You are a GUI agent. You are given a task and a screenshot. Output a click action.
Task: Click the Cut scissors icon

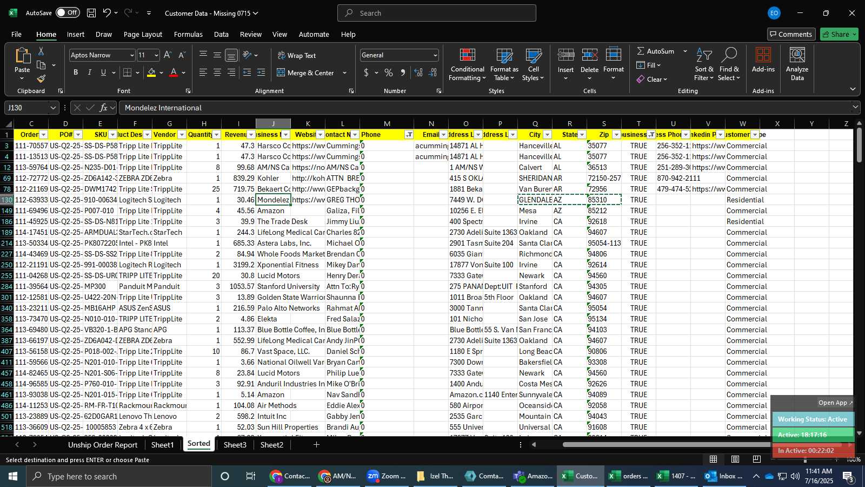pyautogui.click(x=41, y=51)
